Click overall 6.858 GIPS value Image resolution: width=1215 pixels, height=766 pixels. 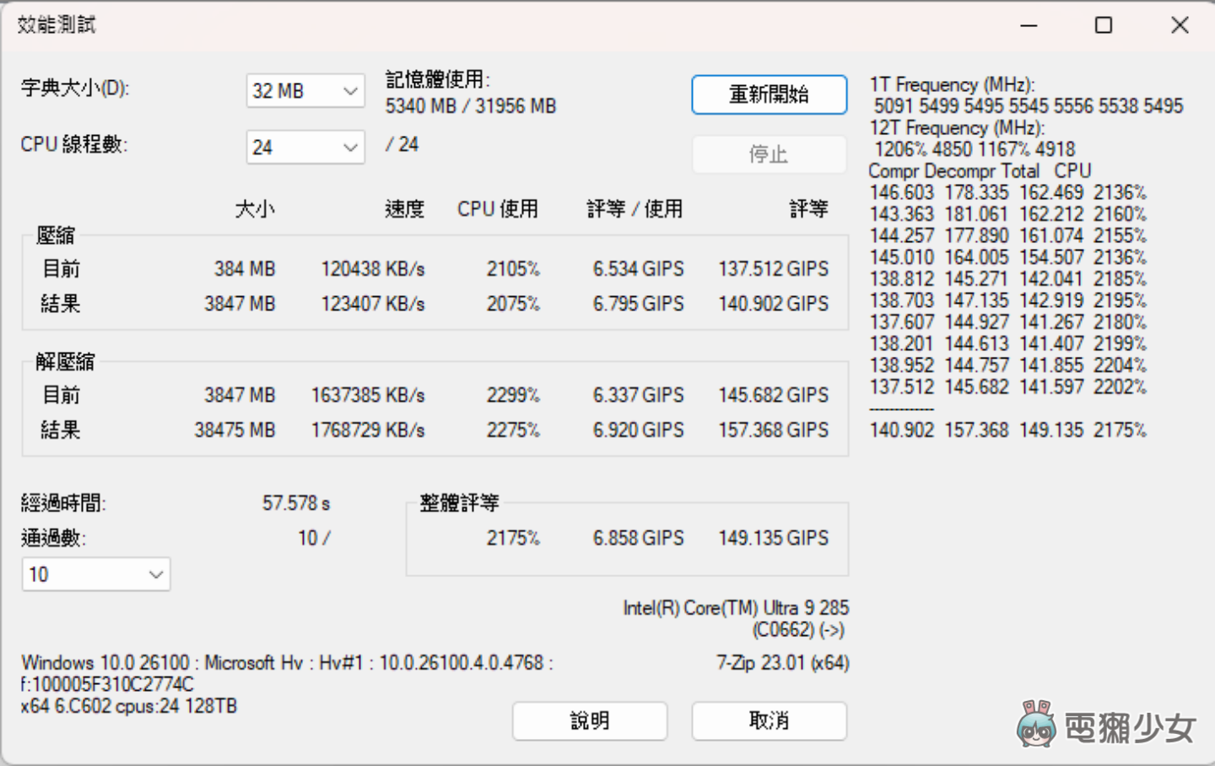pos(639,538)
